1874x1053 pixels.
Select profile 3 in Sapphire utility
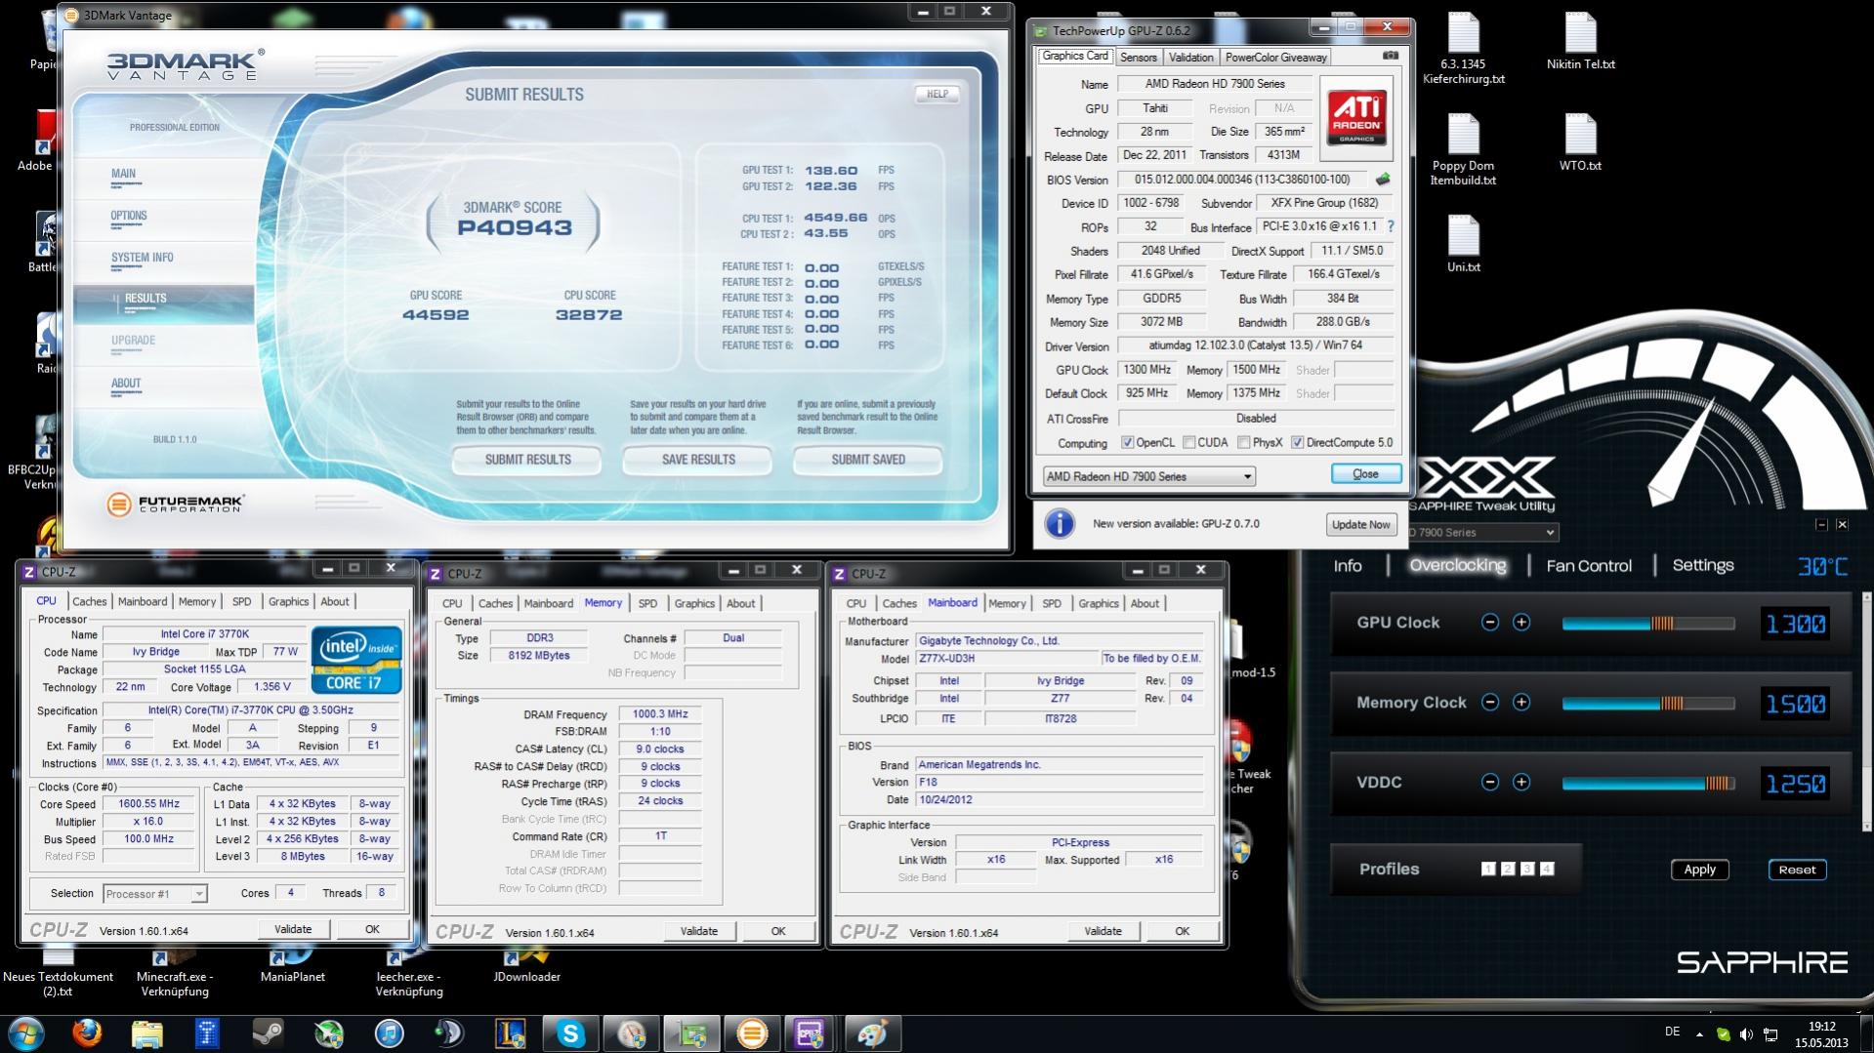pyautogui.click(x=1527, y=869)
